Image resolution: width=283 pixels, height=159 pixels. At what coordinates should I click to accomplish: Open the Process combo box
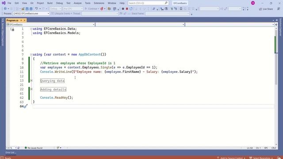coord(31,14)
